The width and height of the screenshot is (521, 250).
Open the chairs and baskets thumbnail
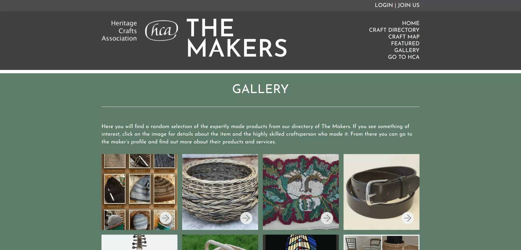[x=381, y=242]
